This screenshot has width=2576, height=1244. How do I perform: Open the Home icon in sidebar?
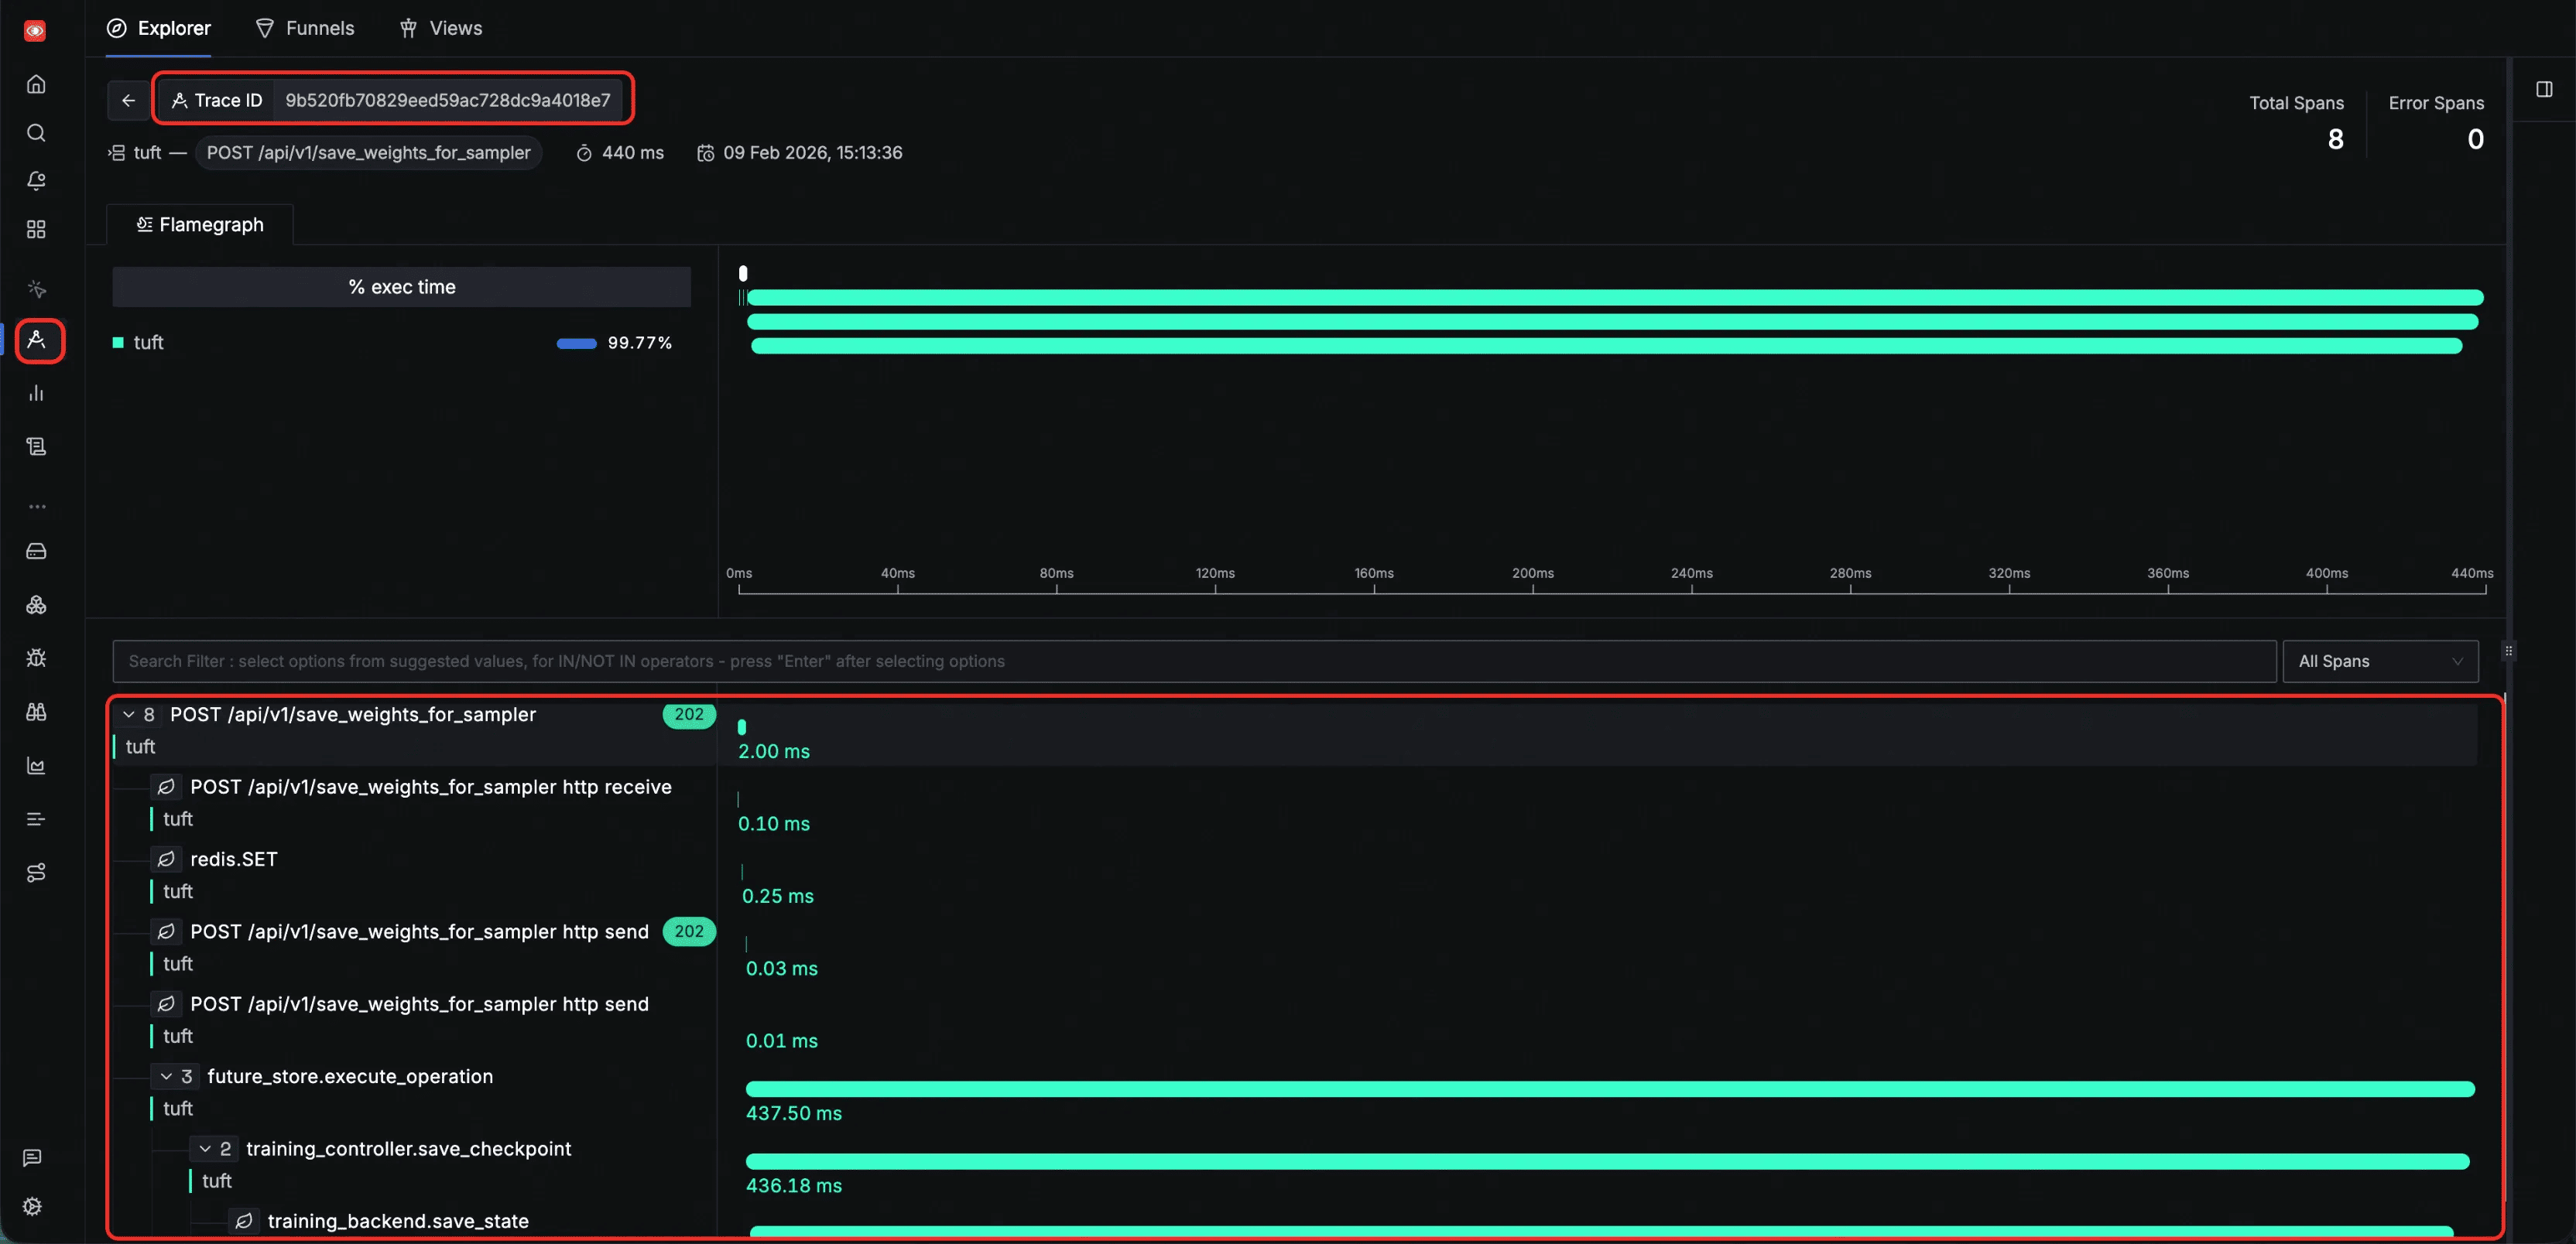[x=36, y=84]
